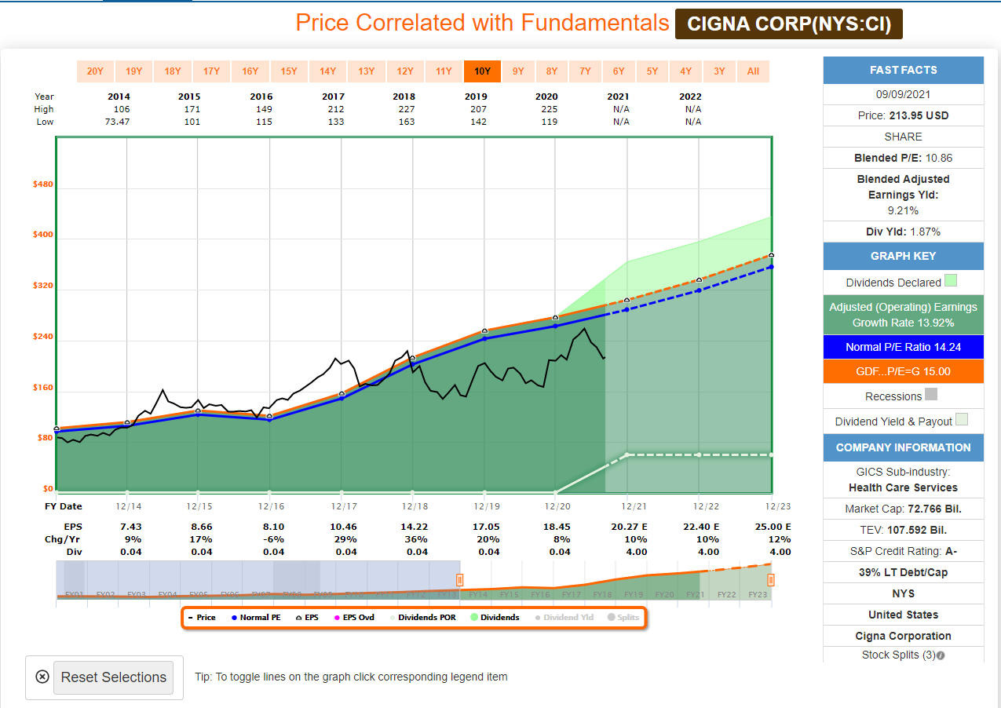Choose the 15Y time range

pos(288,71)
